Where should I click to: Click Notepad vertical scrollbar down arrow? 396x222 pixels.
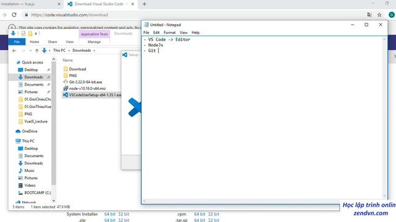[x=384, y=196]
